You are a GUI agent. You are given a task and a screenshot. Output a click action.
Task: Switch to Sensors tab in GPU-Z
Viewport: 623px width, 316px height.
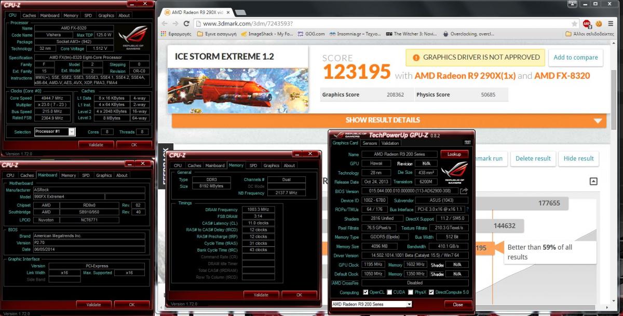pos(370,143)
